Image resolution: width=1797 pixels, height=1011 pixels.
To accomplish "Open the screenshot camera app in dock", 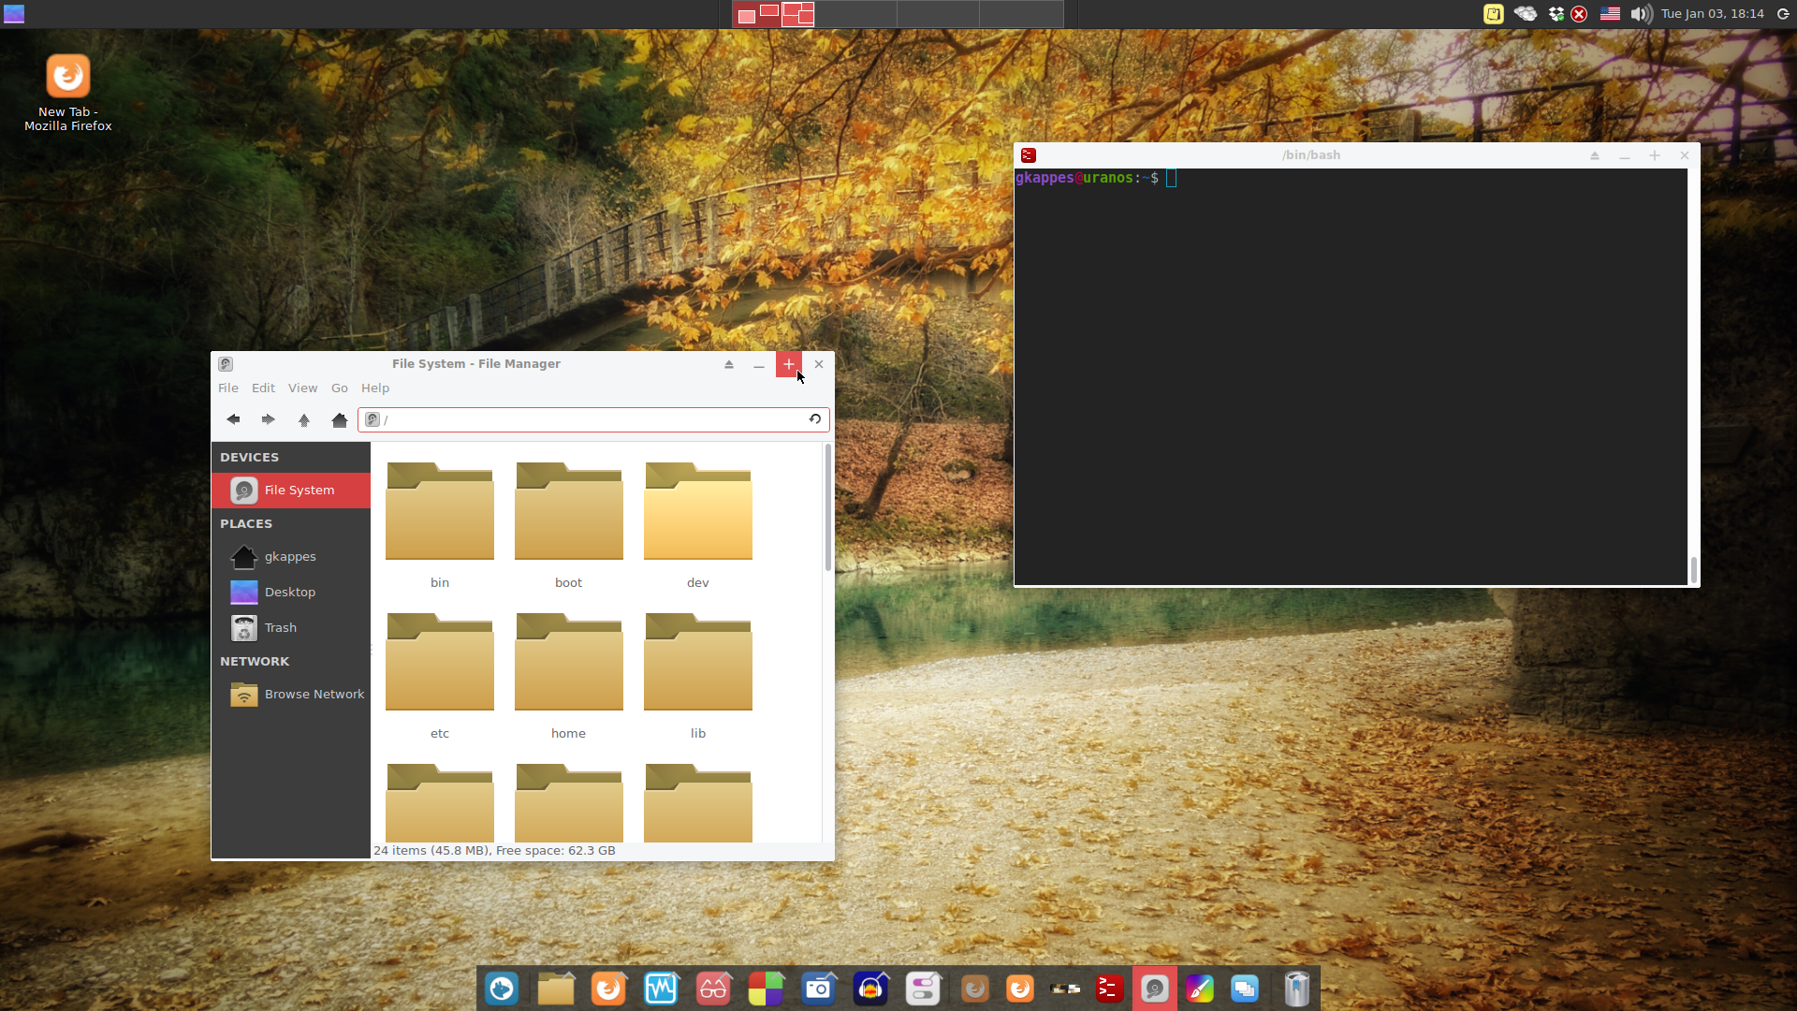I will tap(818, 989).
